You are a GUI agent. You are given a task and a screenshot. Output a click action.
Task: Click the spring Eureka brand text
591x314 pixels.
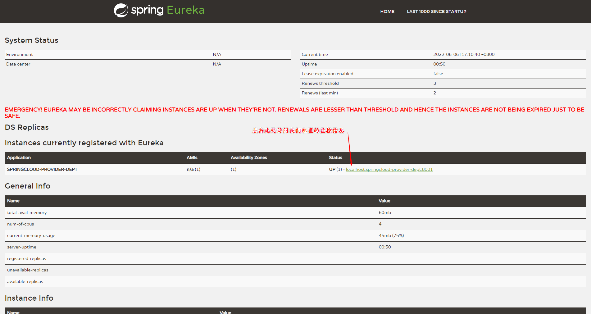(x=168, y=10)
